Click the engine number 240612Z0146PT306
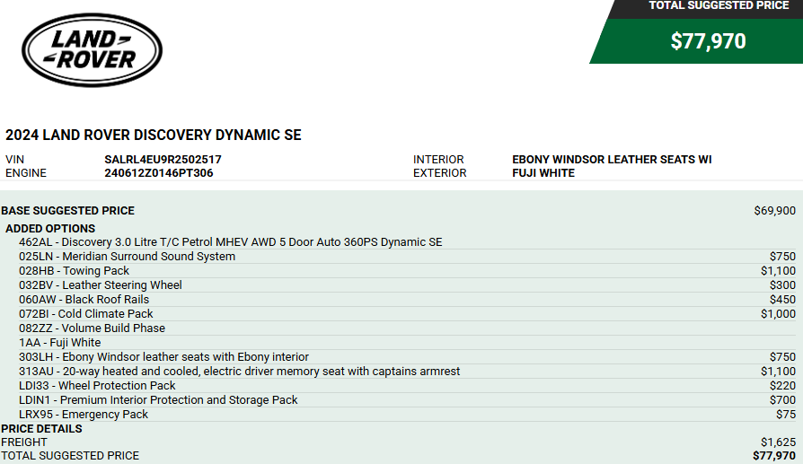Screen dimensions: 803x464 pyautogui.click(x=159, y=173)
